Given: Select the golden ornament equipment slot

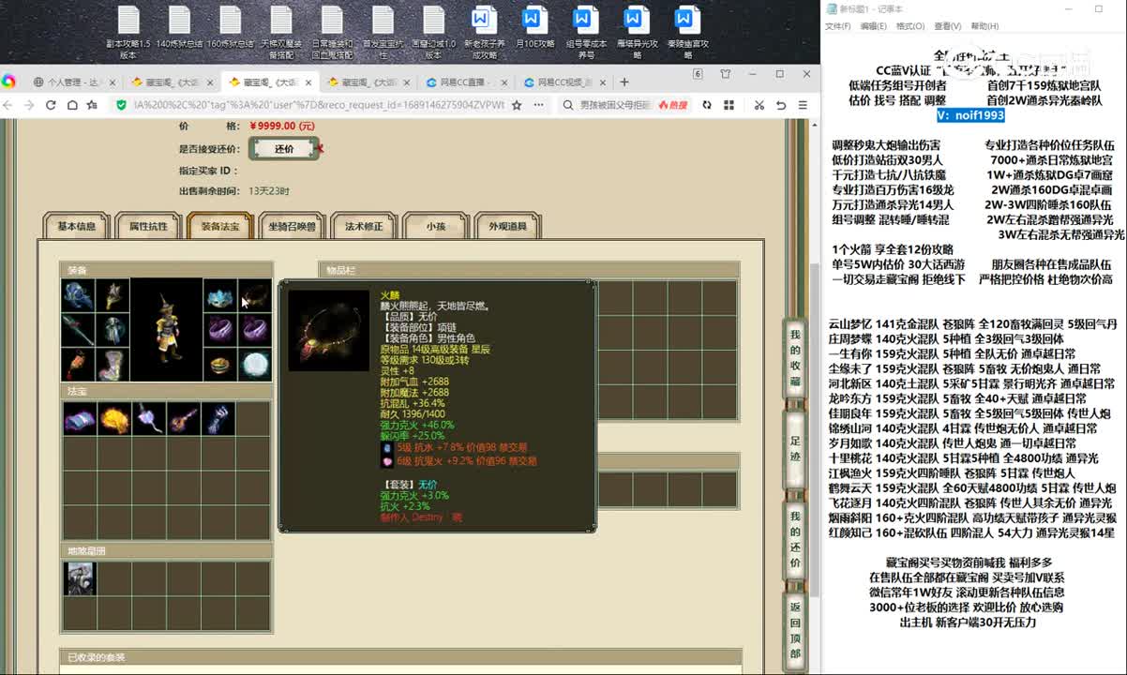Looking at the screenshot, I should point(113,295).
